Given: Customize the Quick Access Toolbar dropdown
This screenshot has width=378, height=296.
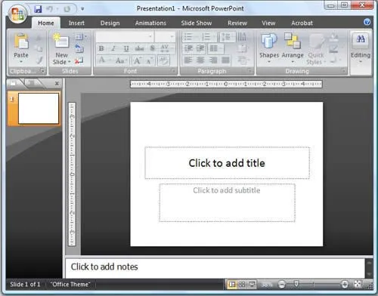Looking at the screenshot, I should pyautogui.click(x=82, y=9).
